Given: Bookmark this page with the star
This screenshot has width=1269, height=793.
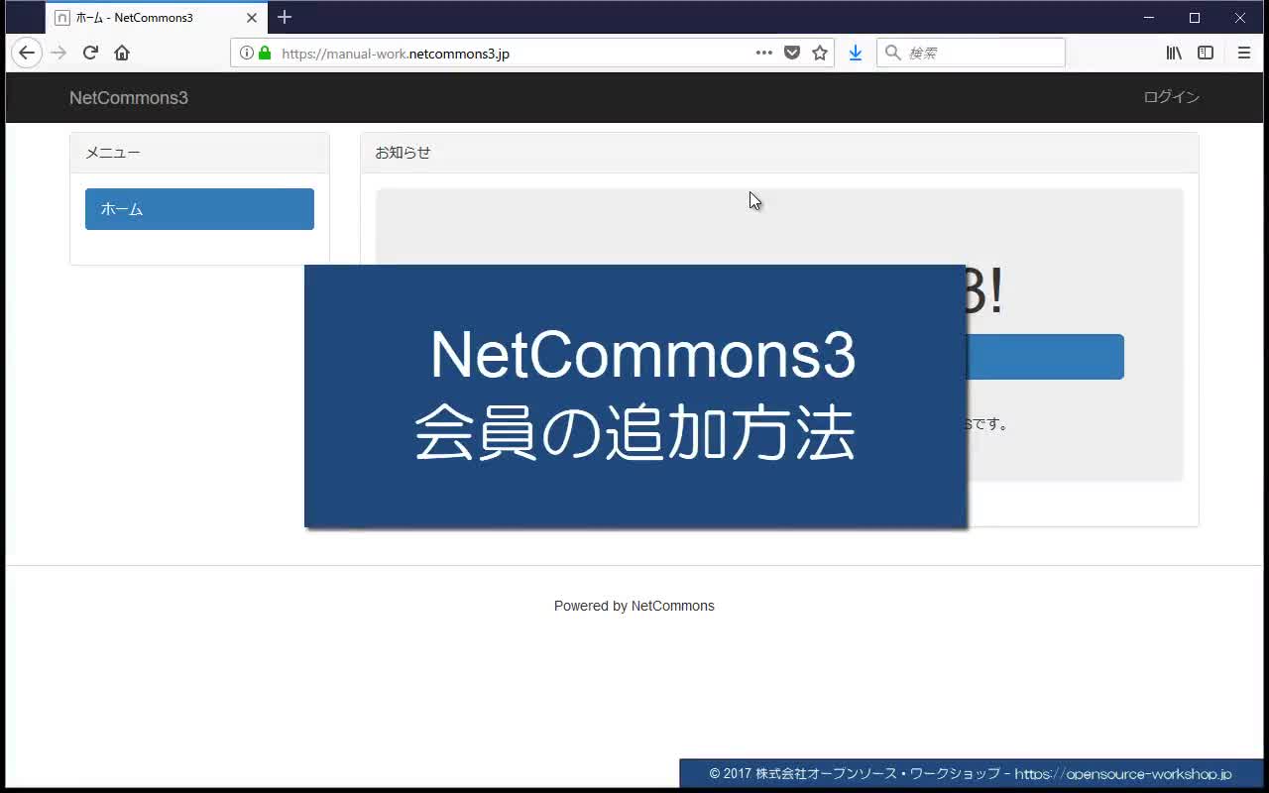Looking at the screenshot, I should (820, 53).
